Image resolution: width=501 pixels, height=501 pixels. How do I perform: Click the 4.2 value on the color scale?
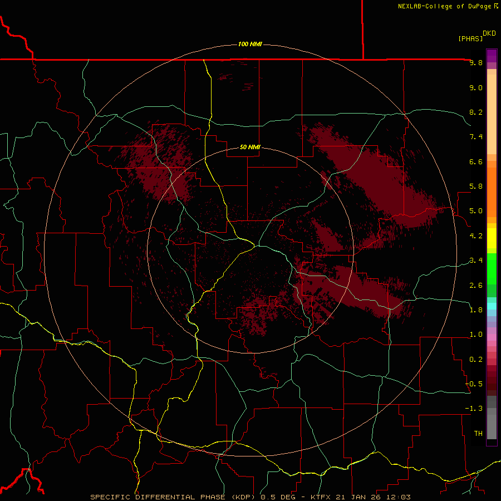coord(476,236)
